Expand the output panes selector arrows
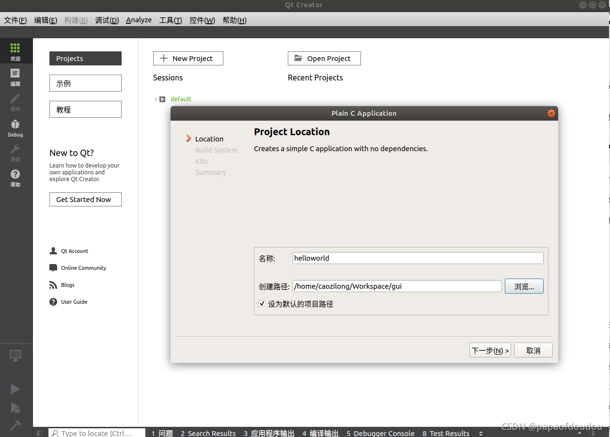 pyautogui.click(x=481, y=433)
